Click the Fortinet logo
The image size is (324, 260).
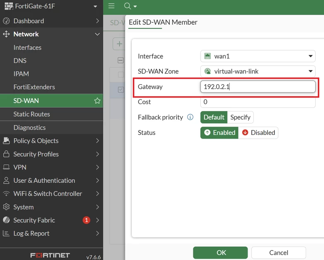[50, 255]
